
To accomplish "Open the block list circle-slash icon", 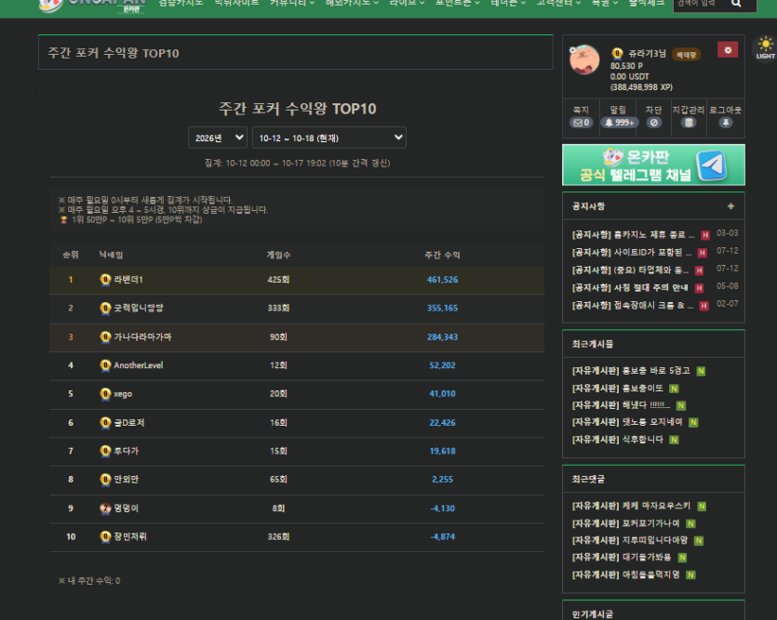I will click(x=653, y=122).
